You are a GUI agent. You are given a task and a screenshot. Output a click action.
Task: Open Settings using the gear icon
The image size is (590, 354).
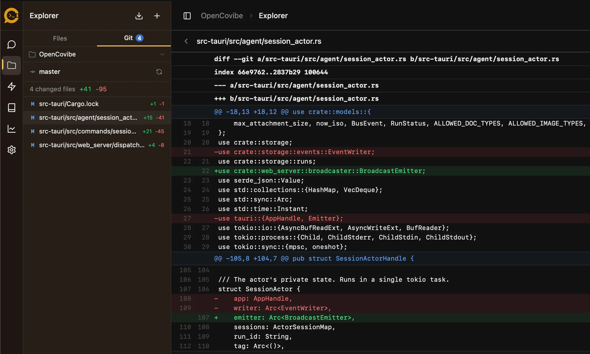(x=11, y=150)
